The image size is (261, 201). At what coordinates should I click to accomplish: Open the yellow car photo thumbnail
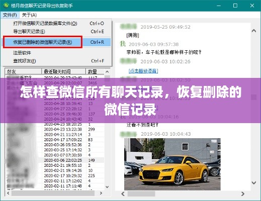pos(172,164)
